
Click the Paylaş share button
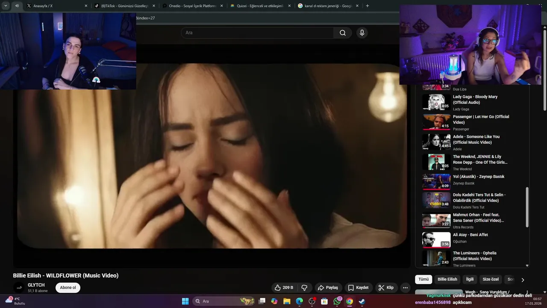(328, 287)
